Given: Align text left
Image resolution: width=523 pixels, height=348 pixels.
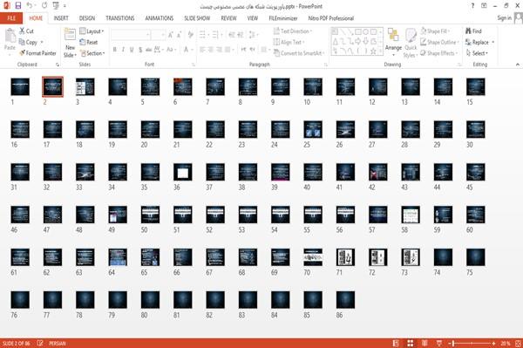Looking at the screenshot, I should pyautogui.click(x=202, y=50).
